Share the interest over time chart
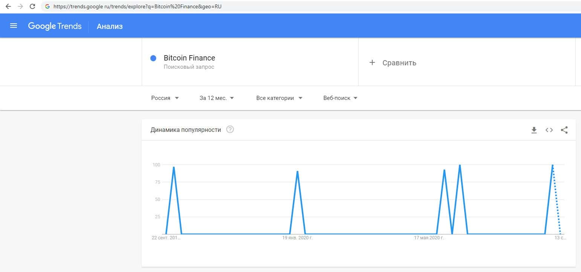Image resolution: width=581 pixels, height=272 pixels. (564, 130)
